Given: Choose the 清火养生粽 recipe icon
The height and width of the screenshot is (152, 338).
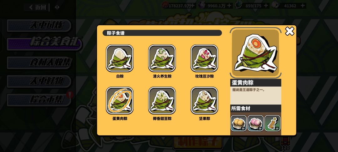Looking at the screenshot, I should coord(162,58).
